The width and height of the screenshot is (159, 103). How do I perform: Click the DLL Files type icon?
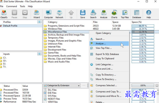point(45,90)
